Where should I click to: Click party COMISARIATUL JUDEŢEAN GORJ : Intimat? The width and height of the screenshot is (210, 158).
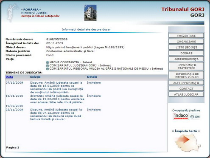(x=80, y=65)
